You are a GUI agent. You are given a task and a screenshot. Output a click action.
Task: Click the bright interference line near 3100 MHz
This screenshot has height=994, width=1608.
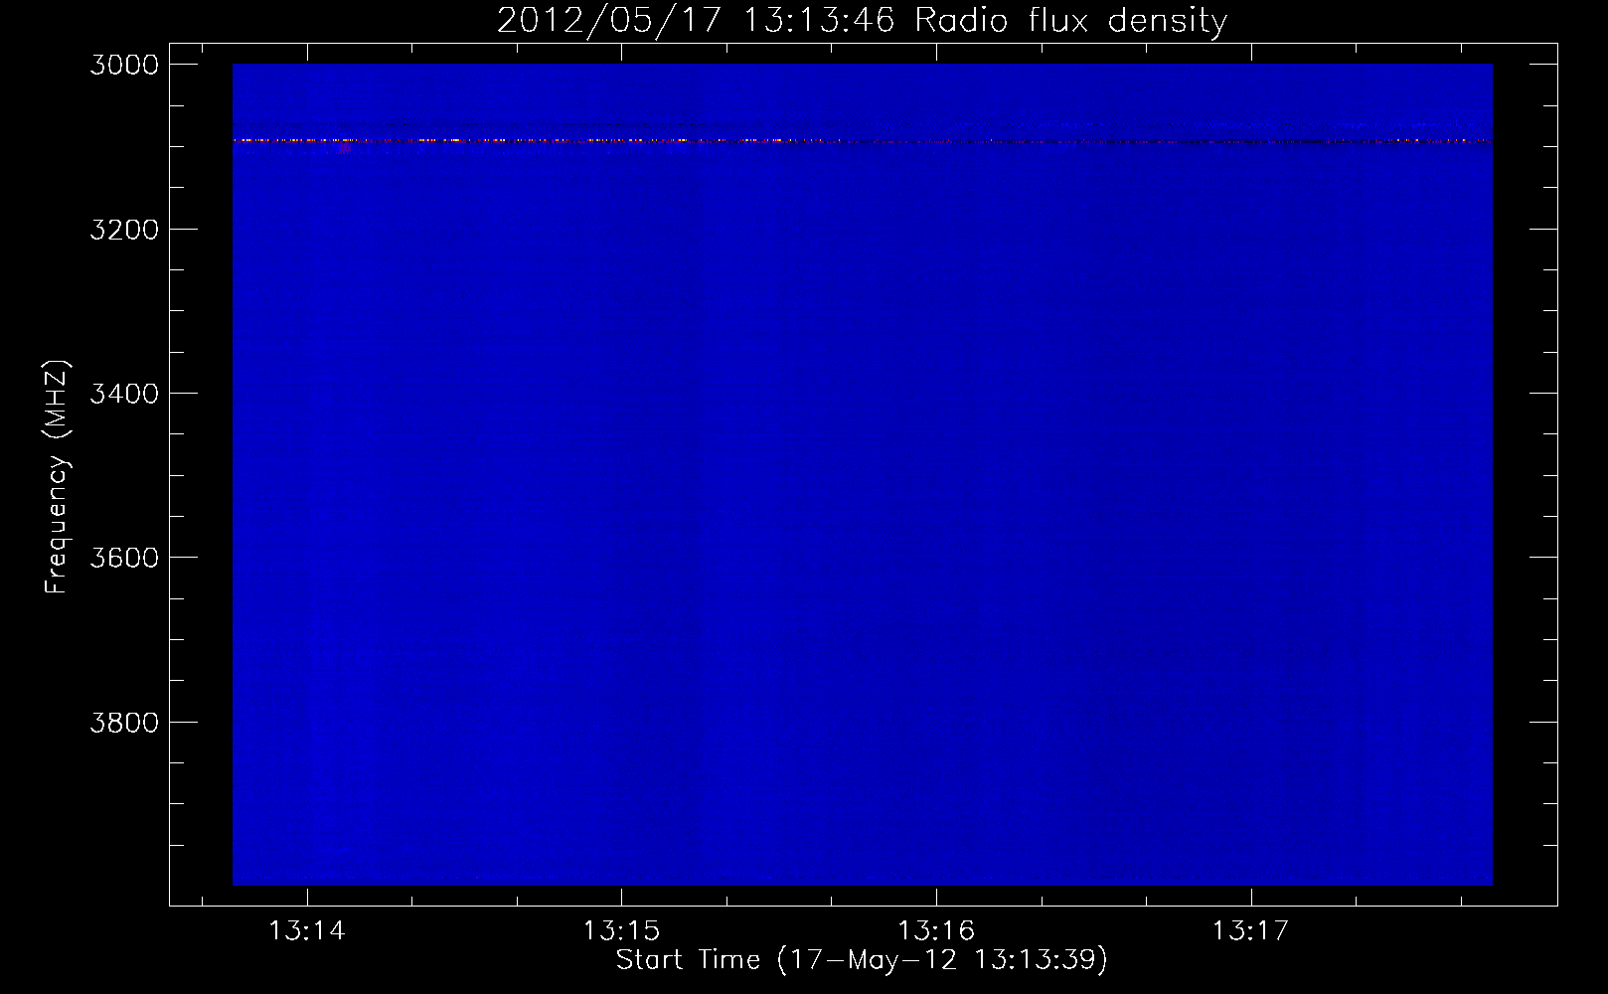(x=862, y=141)
